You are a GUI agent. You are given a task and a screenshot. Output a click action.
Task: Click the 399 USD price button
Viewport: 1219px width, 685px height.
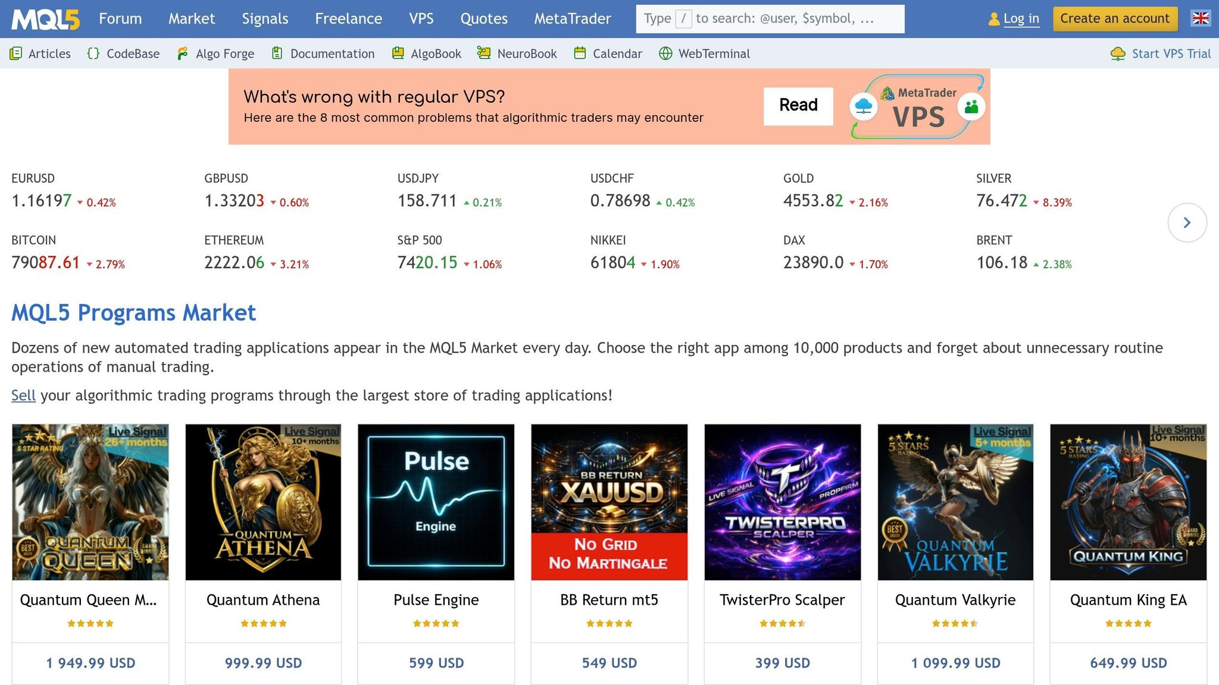pos(783,663)
